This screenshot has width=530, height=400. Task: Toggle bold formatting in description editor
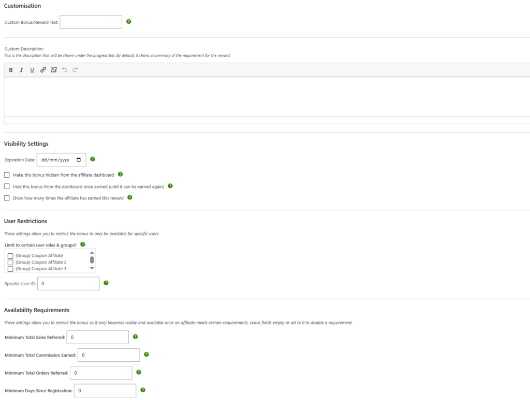11,70
